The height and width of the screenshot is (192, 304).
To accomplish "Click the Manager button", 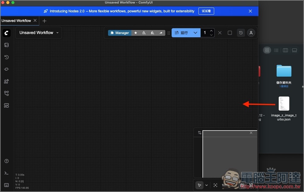I will click(119, 33).
